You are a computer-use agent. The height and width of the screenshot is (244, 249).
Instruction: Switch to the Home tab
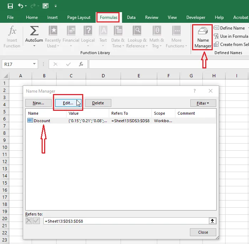(32, 17)
